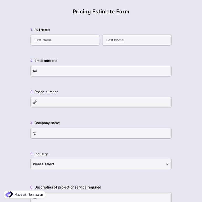
Task: Focus the First Name input field
Action: point(65,40)
